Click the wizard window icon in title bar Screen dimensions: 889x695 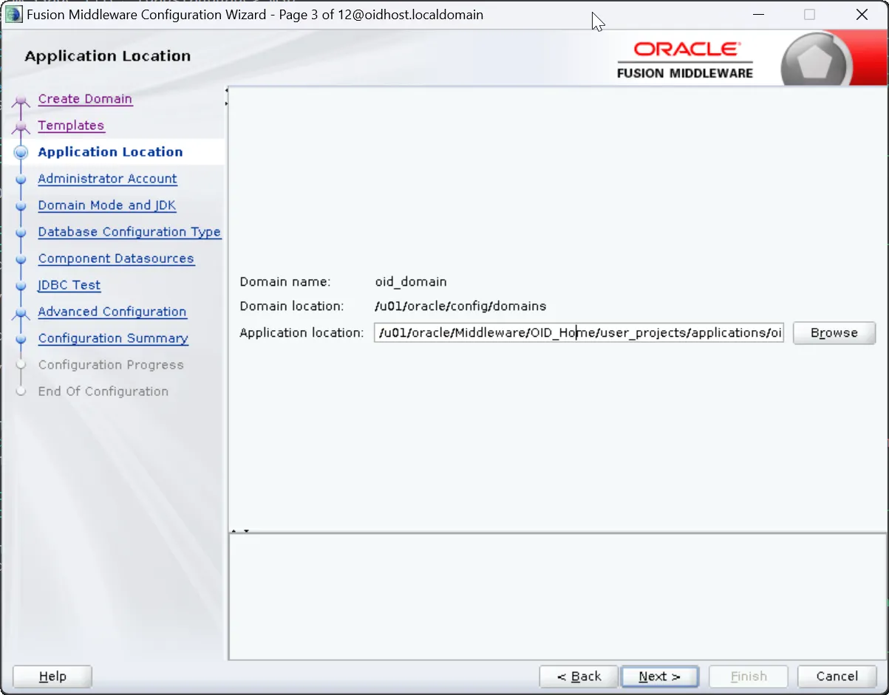(x=14, y=15)
